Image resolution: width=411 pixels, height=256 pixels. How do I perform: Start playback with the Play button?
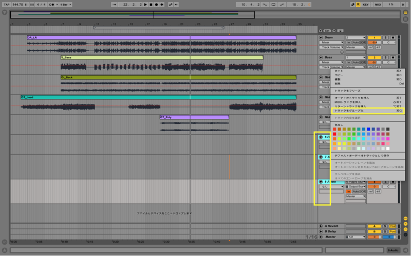[145, 5]
